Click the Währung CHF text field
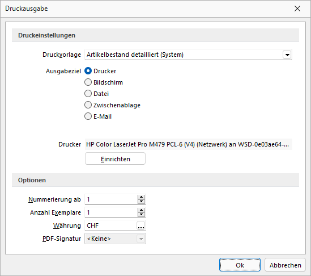The width and height of the screenshot is (311, 276). point(110,225)
